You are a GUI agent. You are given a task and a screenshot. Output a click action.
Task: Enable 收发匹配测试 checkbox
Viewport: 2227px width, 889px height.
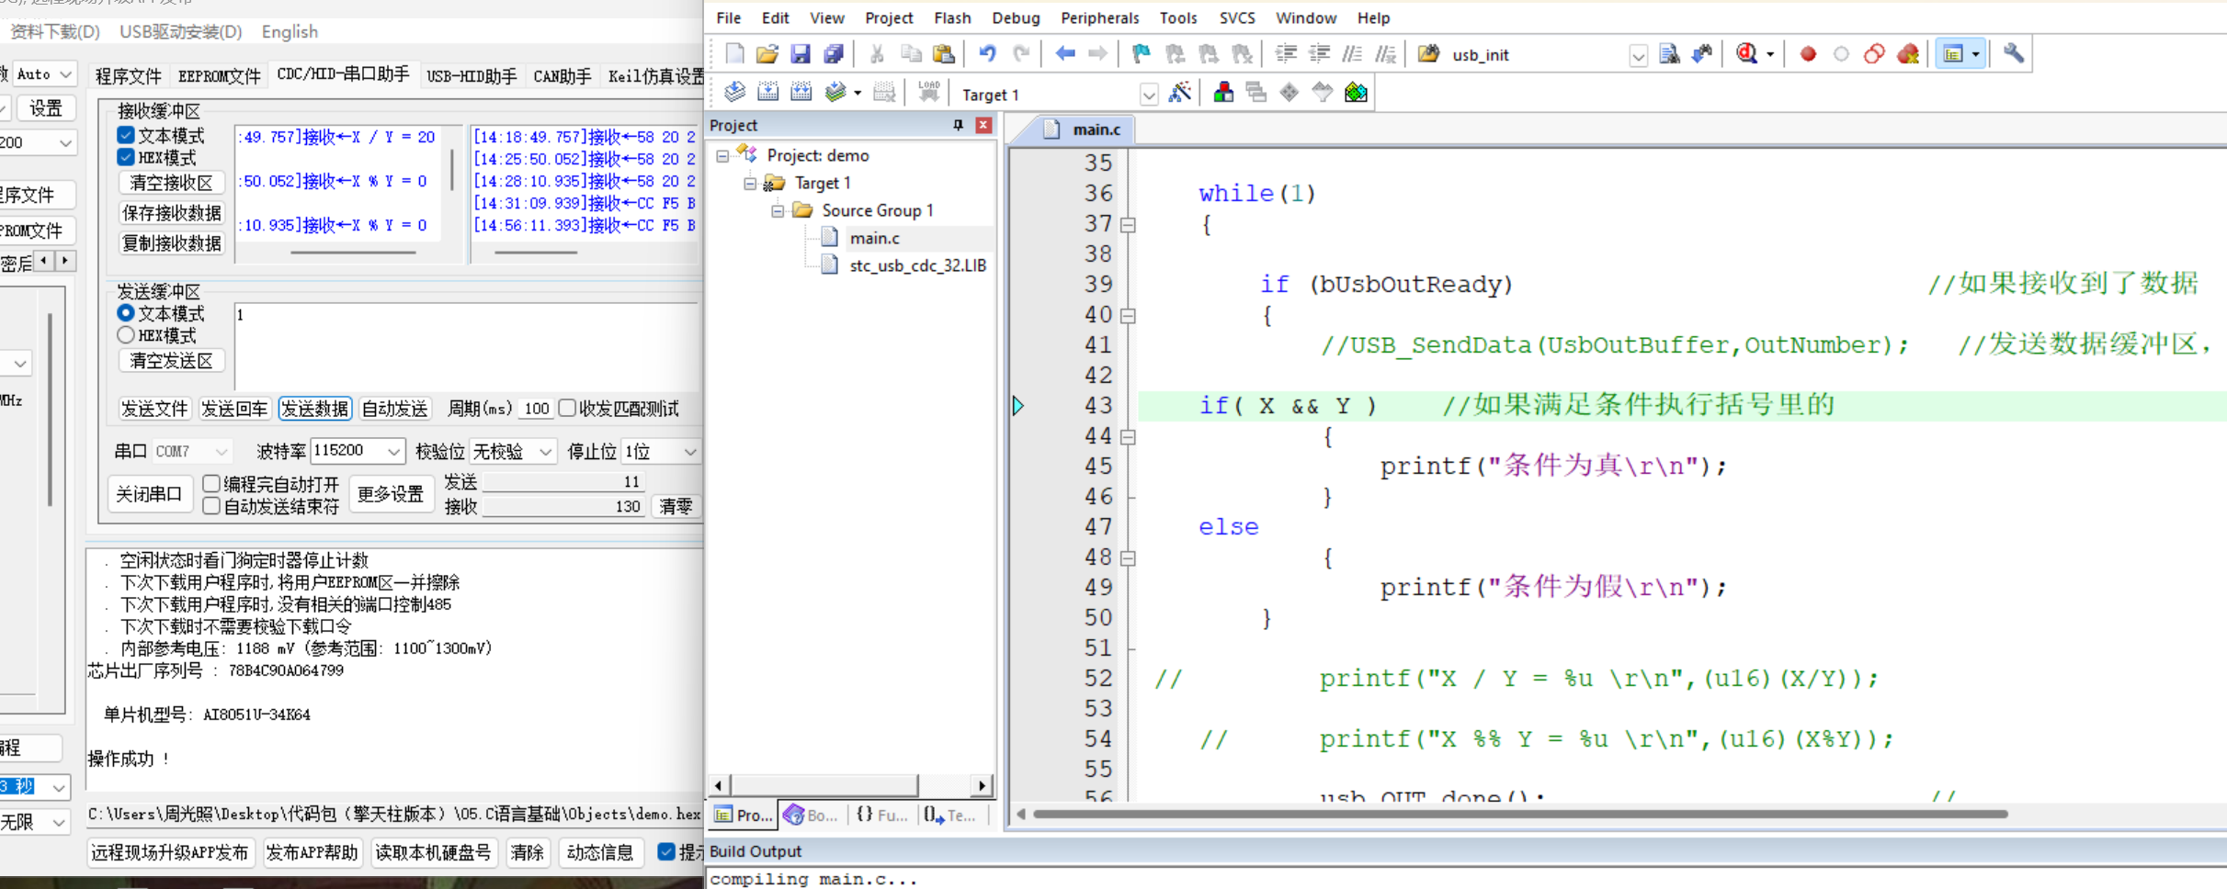[567, 408]
